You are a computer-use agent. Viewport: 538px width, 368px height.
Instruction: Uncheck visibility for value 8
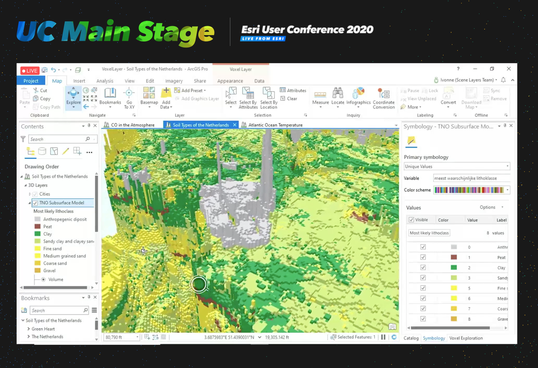423,319
